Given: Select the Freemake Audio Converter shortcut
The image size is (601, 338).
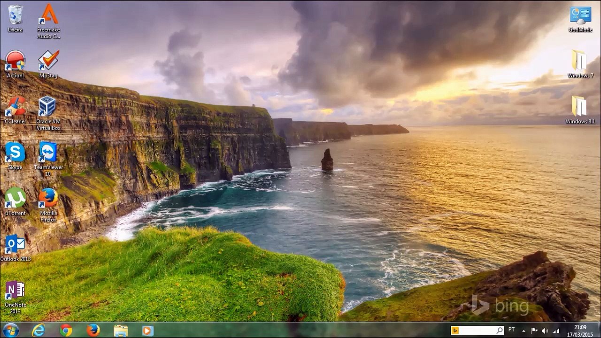Looking at the screenshot, I should click(48, 22).
